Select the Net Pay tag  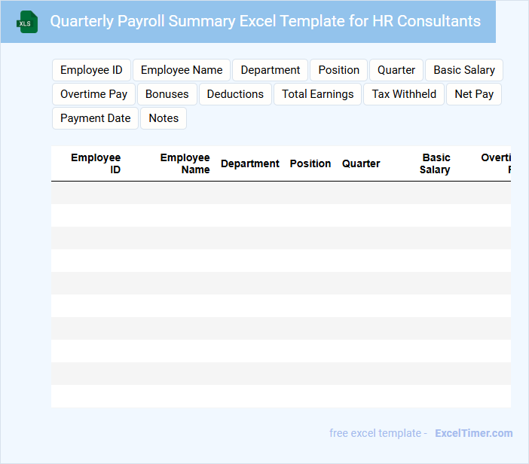click(x=474, y=94)
